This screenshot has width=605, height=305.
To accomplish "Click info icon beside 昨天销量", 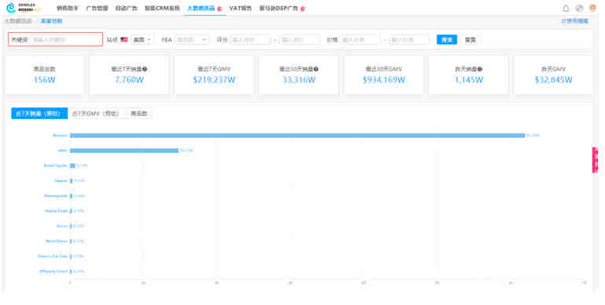I will coord(480,69).
